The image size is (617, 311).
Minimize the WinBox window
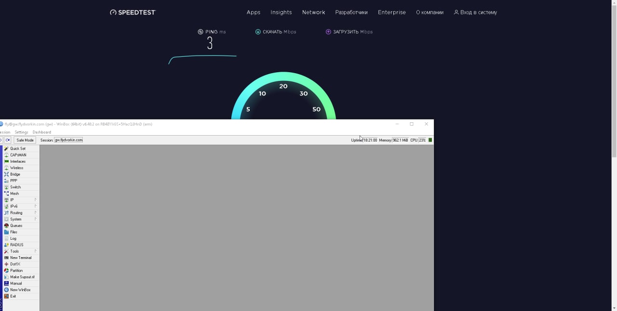click(397, 124)
